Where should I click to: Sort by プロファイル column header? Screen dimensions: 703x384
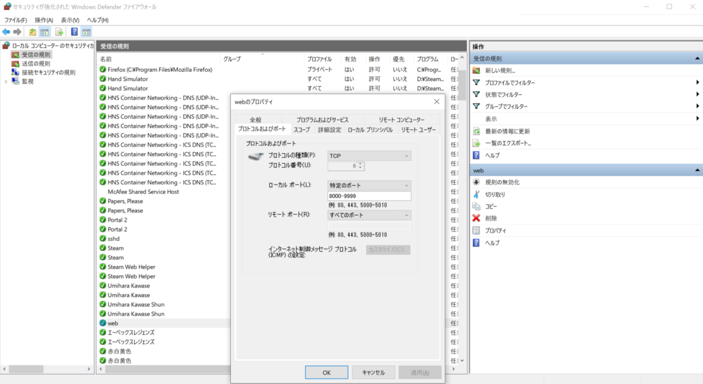point(323,59)
